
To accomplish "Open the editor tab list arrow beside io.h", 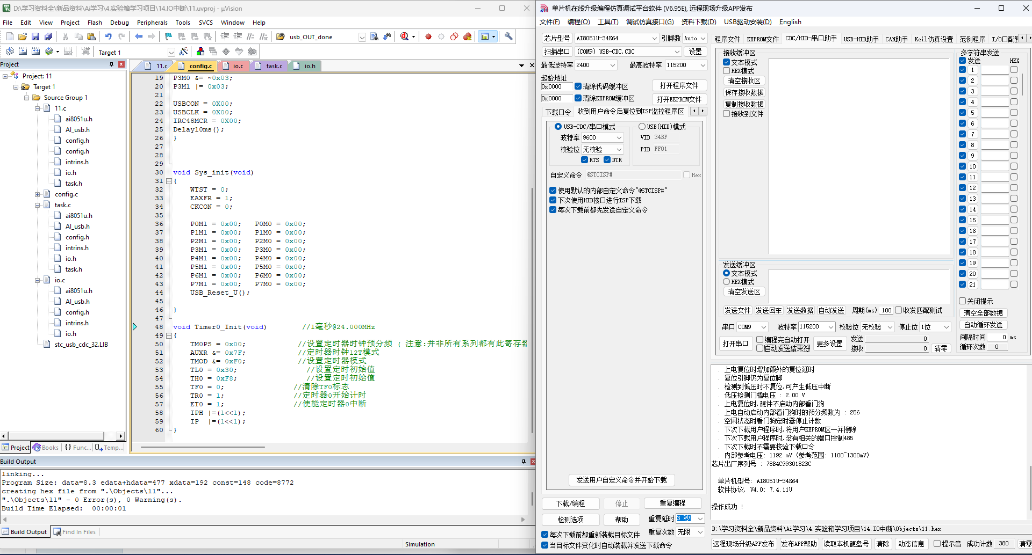I will click(x=521, y=65).
